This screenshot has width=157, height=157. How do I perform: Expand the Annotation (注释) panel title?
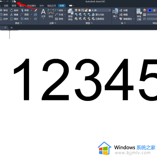pyautogui.click(x=53, y=23)
